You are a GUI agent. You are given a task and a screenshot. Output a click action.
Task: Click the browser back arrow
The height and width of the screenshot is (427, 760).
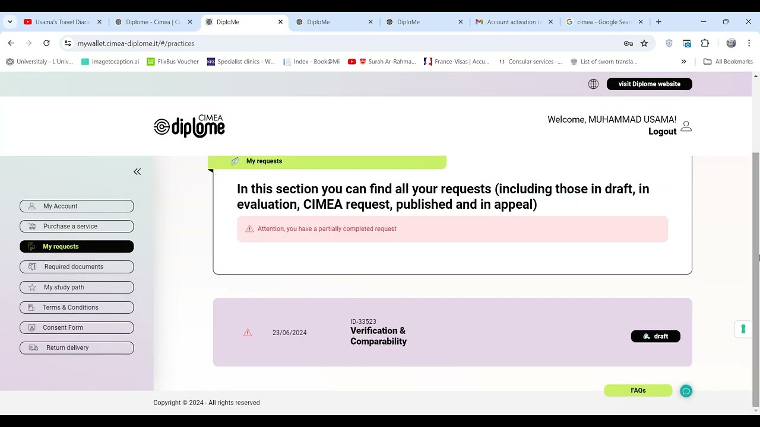tap(11, 43)
